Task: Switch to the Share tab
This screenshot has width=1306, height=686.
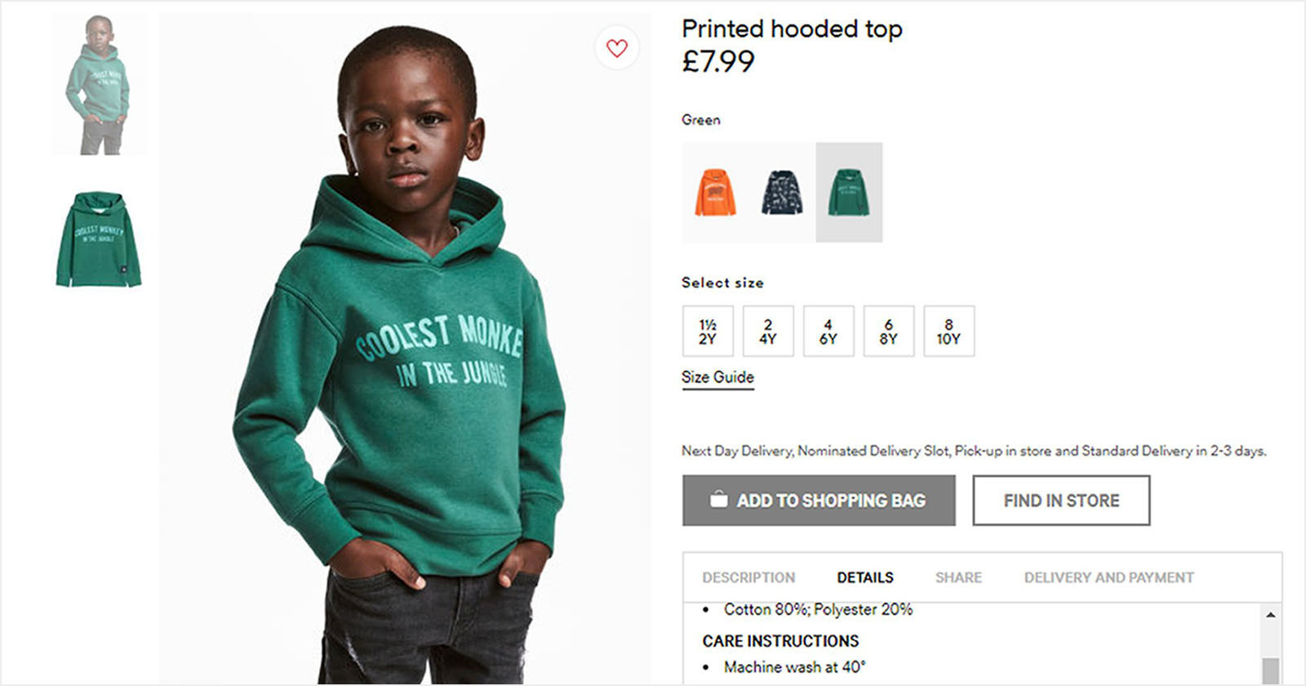Action: click(958, 577)
